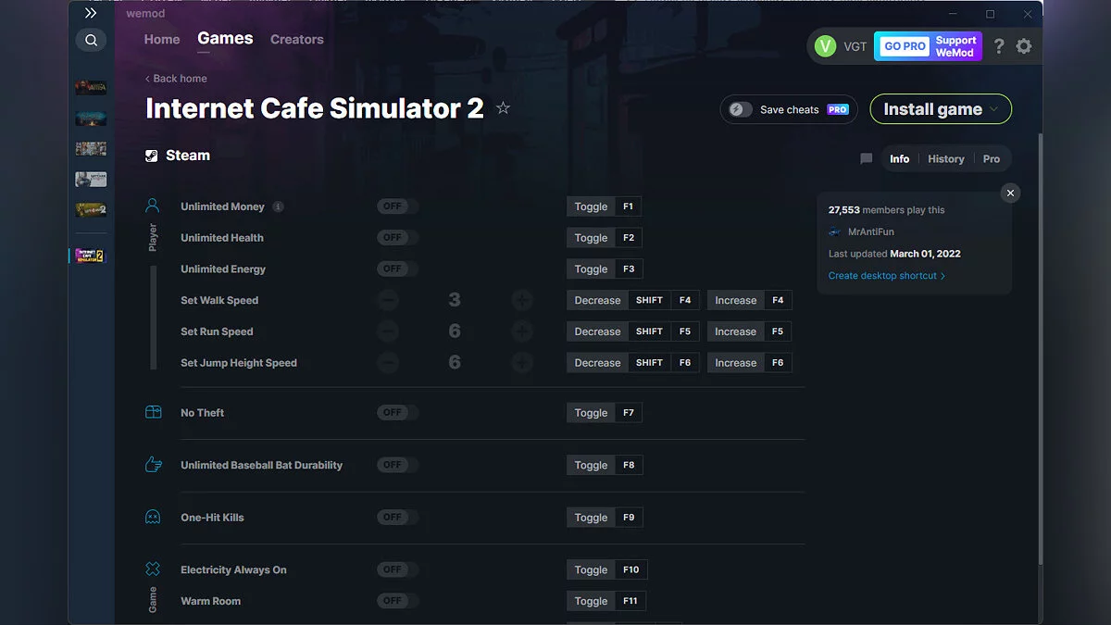
Task: Click the chat bubble icon near the Info tab
Action: [866, 158]
